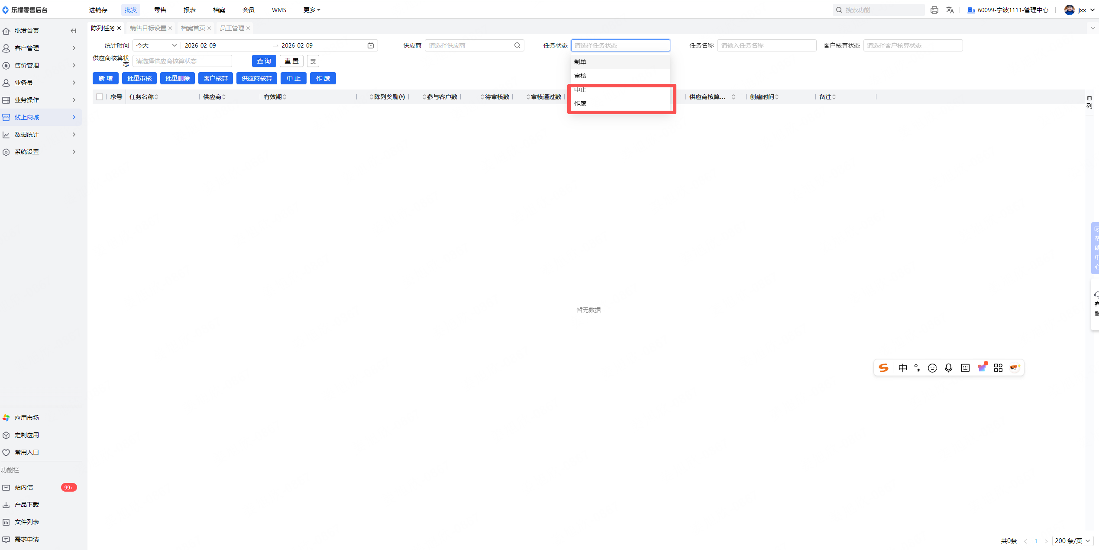The height and width of the screenshot is (550, 1099).
Task: Click the 批量审核 button
Action: pyautogui.click(x=139, y=78)
